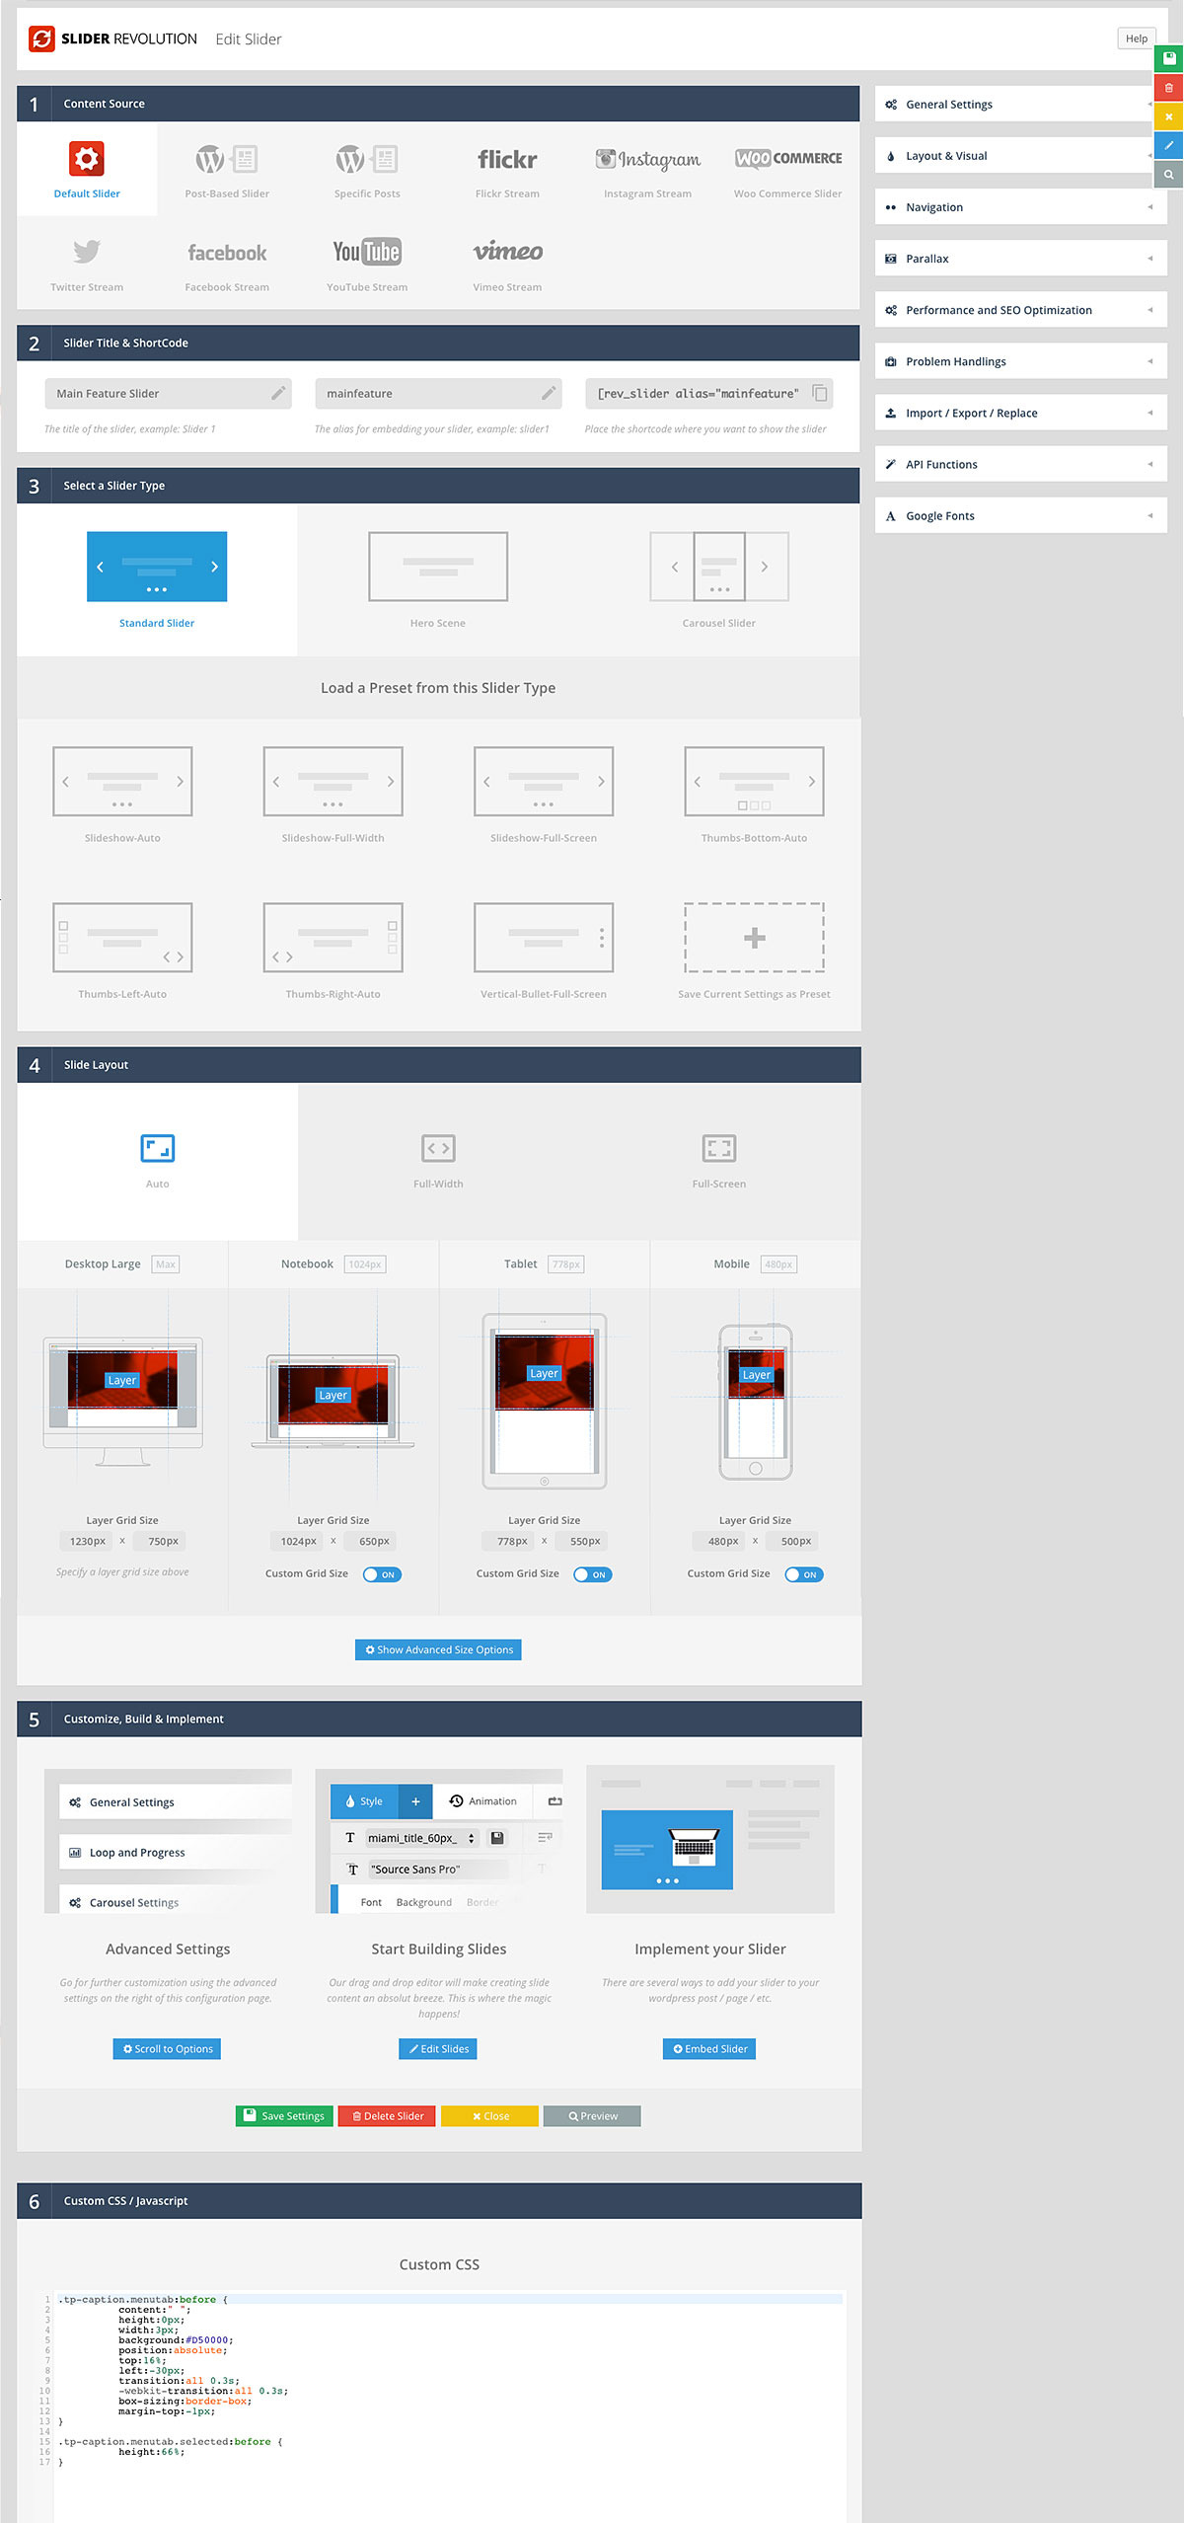This screenshot has height=2523, width=1184.
Task: Expand the Problem Handlings panel
Action: pos(1020,361)
